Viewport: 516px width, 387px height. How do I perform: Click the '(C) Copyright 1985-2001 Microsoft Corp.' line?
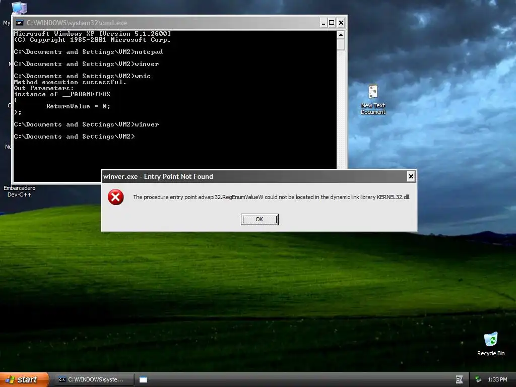93,40
